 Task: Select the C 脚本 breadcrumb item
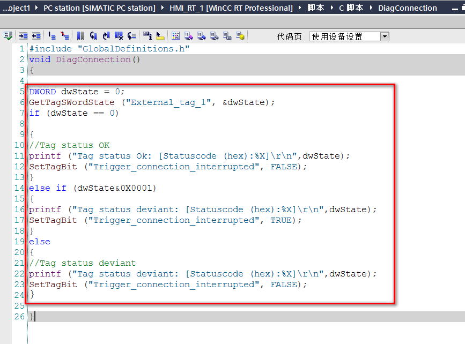pyautogui.click(x=351, y=8)
